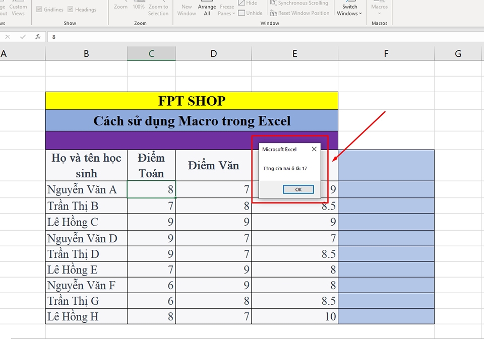Screen dimensions: 484x339
Task: Toggle the Headings checkbox
Action: pyautogui.click(x=82, y=10)
